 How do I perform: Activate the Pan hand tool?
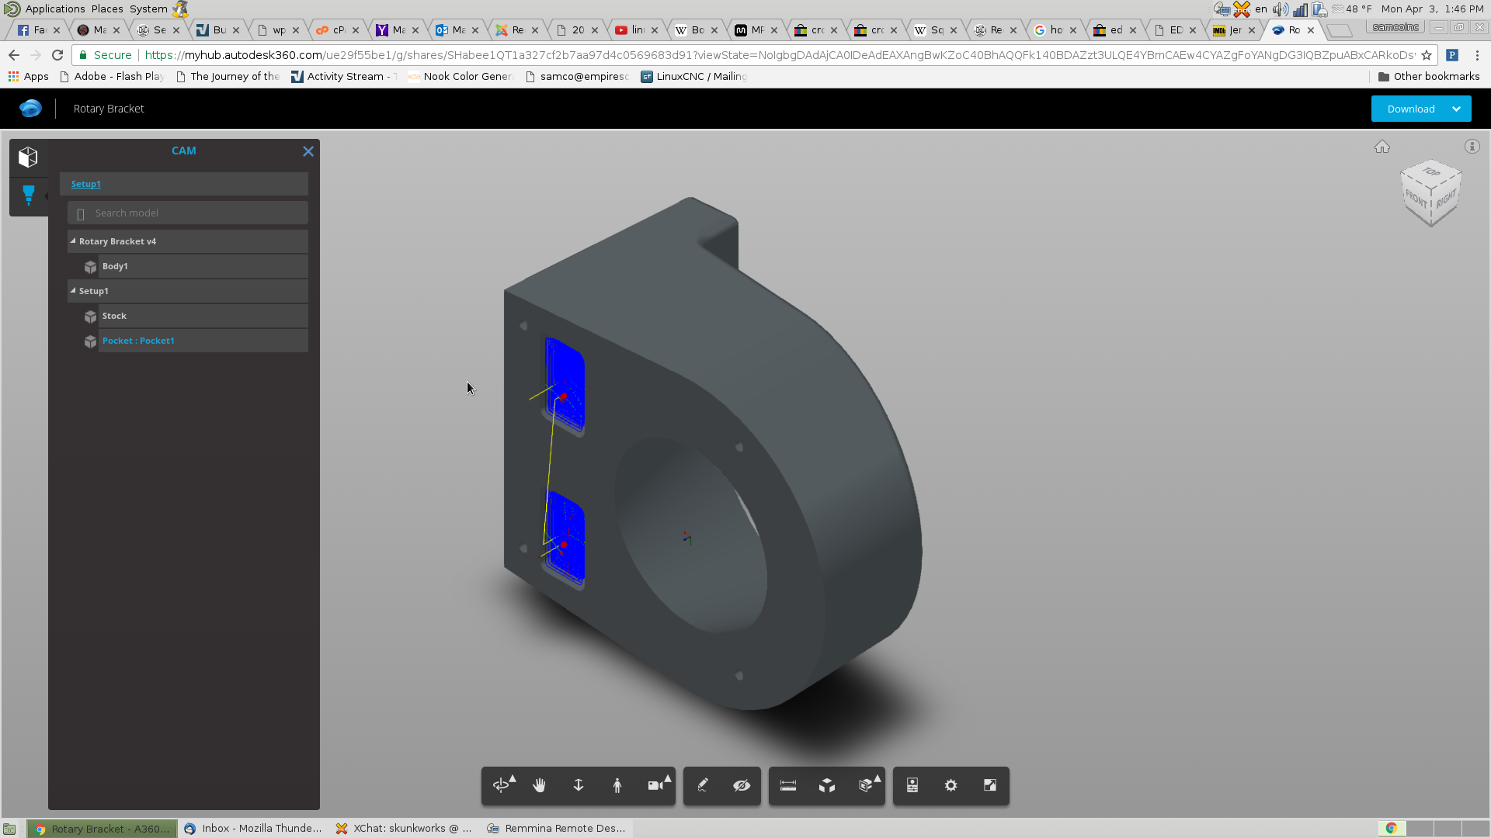click(x=540, y=785)
